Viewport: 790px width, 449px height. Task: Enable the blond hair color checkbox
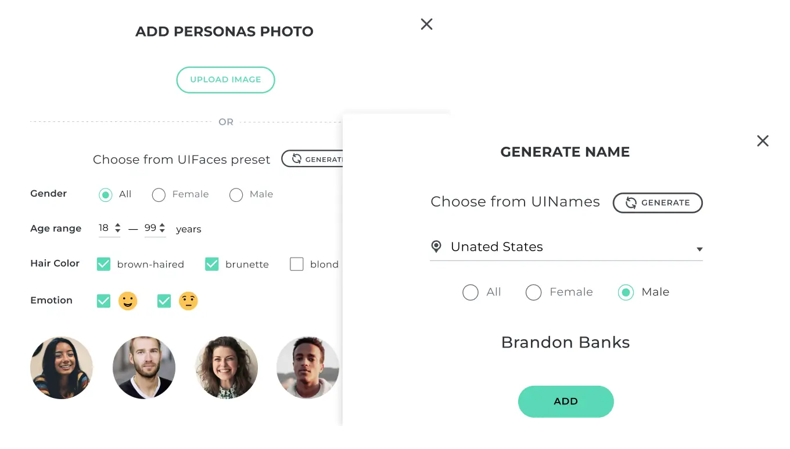point(297,265)
